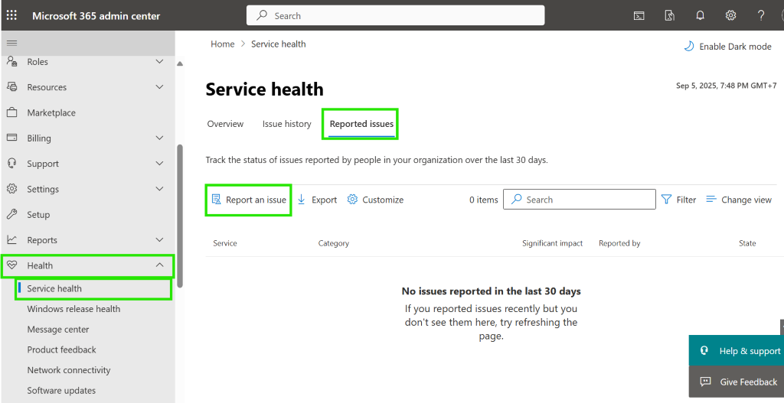Click the Give Feedback chat icon
784x403 pixels.
tap(705, 382)
